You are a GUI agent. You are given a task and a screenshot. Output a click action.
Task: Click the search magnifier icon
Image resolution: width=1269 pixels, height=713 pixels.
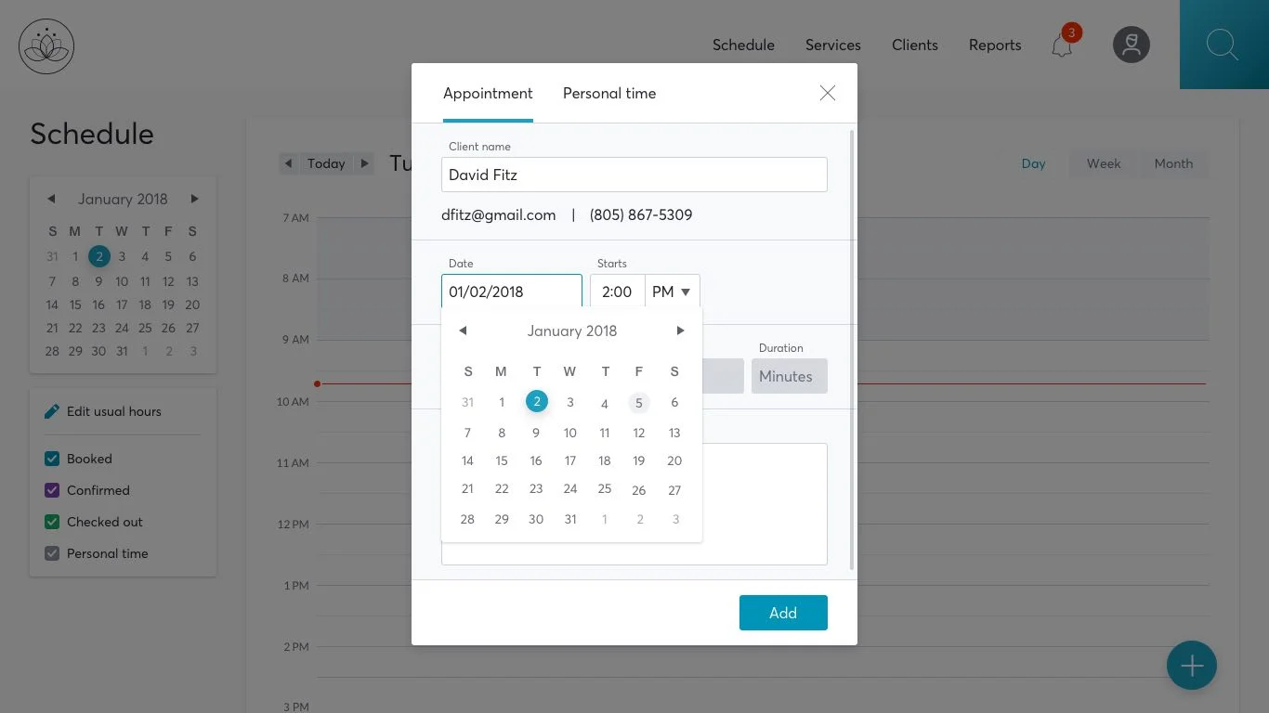[x=1223, y=45]
